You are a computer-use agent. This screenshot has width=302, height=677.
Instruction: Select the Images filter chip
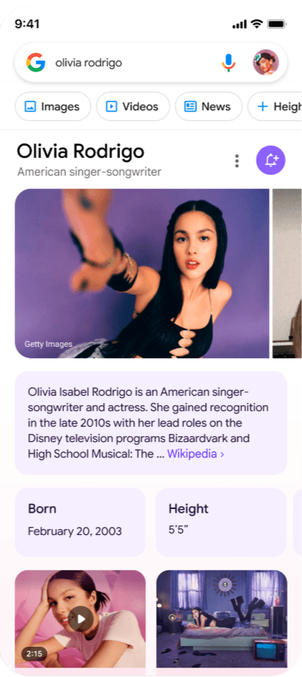click(53, 107)
